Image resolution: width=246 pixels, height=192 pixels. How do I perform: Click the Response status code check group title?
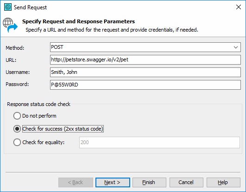tap(38, 104)
